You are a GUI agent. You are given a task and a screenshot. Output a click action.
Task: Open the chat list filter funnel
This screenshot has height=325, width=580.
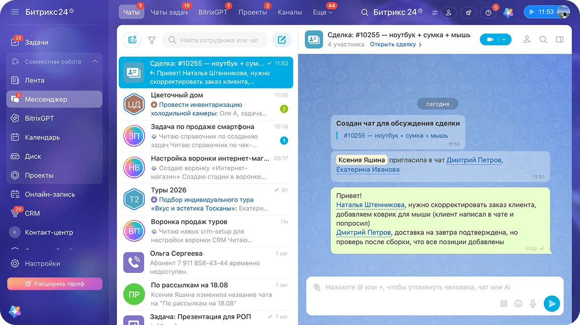click(152, 40)
